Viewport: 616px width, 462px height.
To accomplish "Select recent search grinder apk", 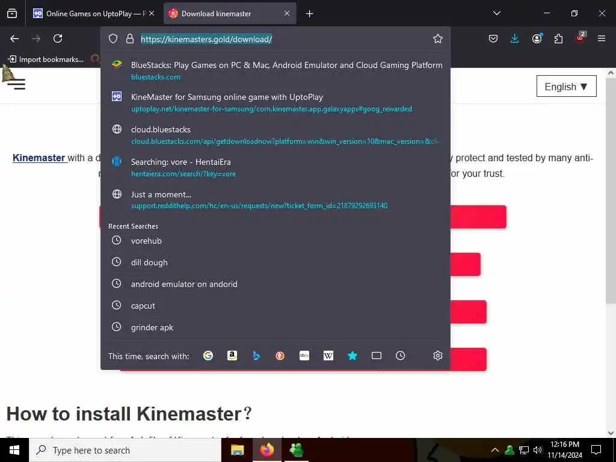I will [275, 327].
